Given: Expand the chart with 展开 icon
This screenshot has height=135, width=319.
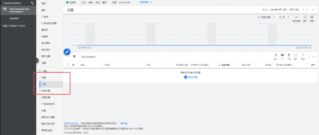Looking at the screenshot, I should (305, 17).
